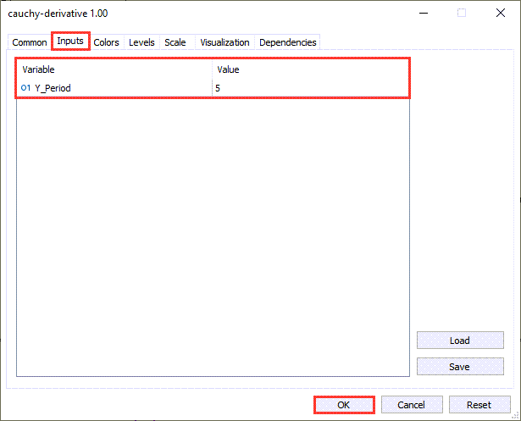
Task: Click the help question mark in title bar
Action: 423,14
